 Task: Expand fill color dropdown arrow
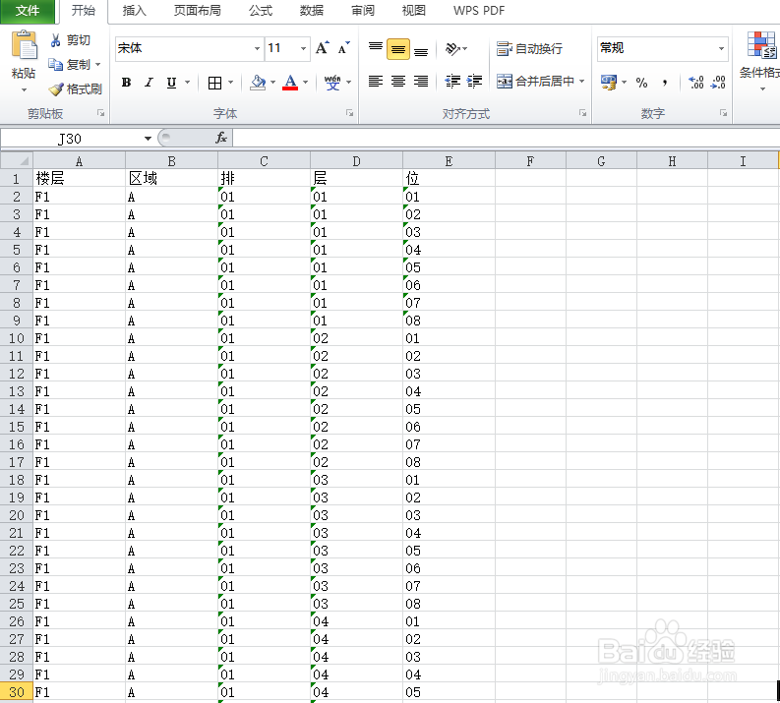[272, 83]
